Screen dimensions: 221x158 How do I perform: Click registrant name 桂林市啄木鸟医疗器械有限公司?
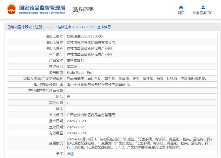[91, 42]
